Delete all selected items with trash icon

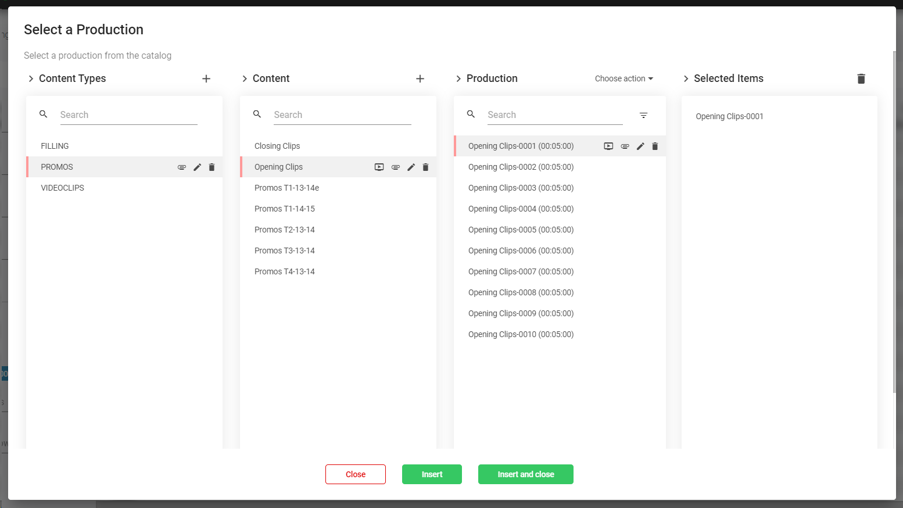pyautogui.click(x=861, y=78)
